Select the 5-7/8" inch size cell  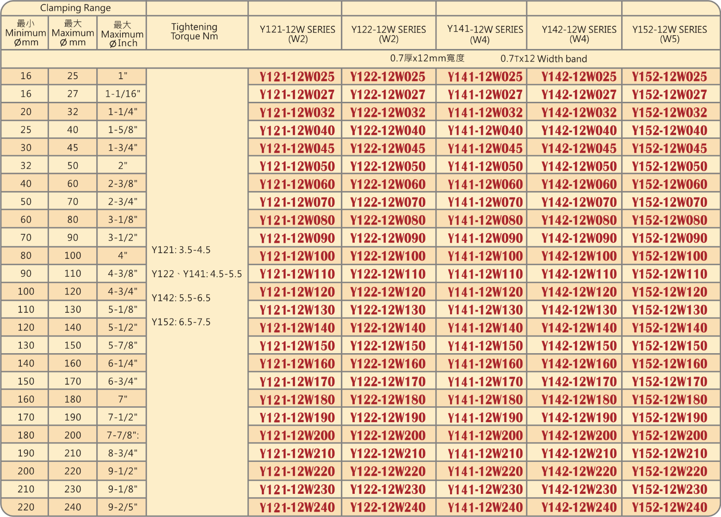click(x=123, y=345)
